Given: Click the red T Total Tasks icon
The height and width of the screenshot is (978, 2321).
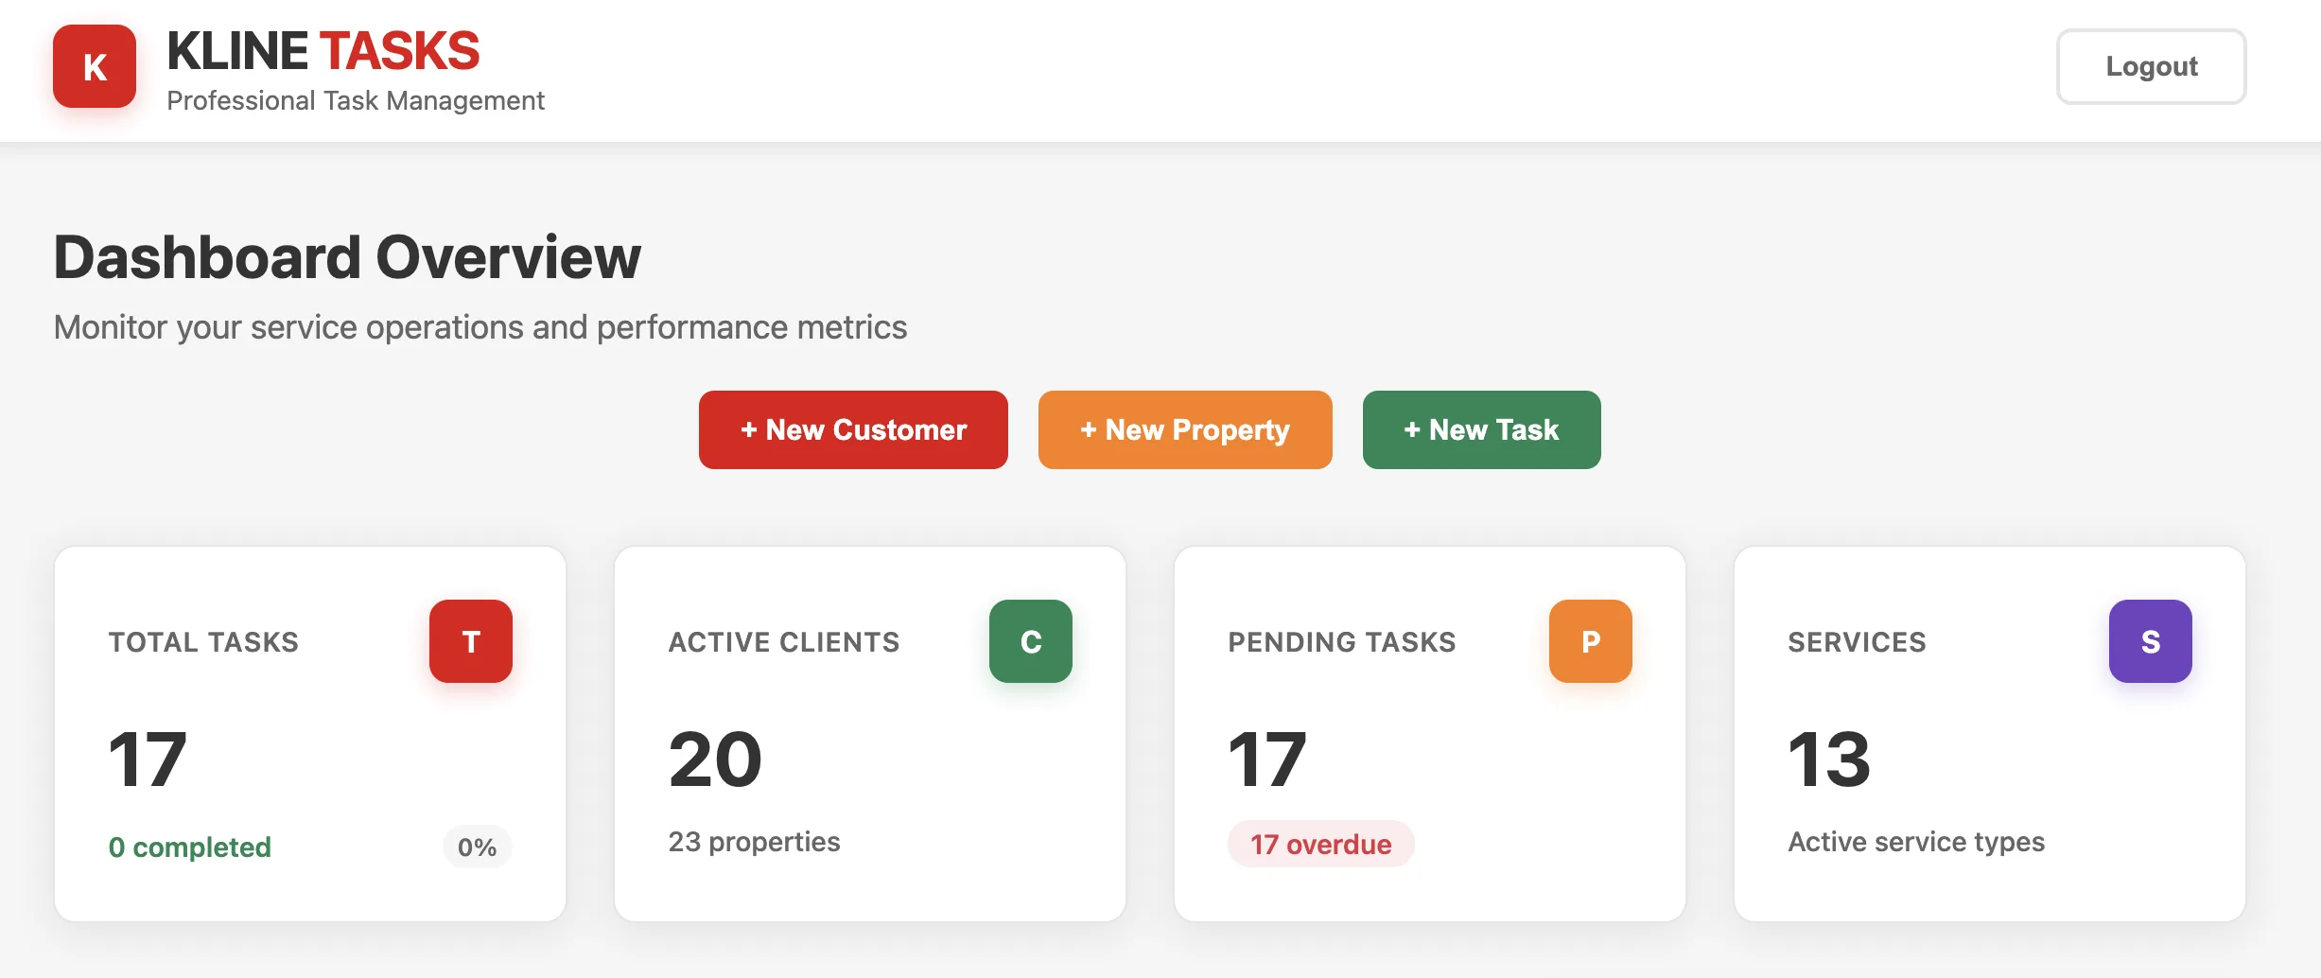Looking at the screenshot, I should (470, 641).
